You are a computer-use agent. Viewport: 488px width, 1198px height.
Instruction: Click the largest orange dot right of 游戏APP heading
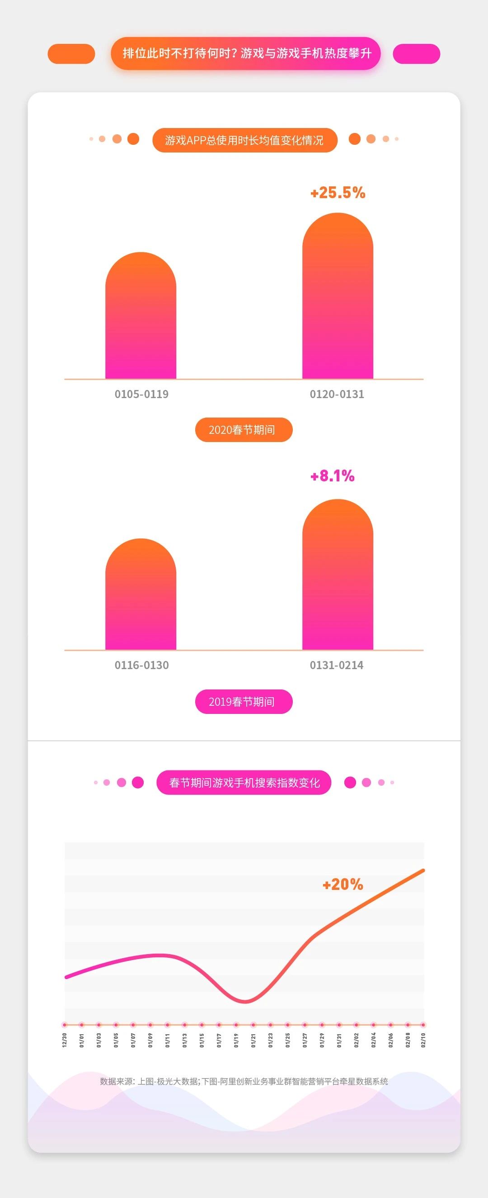[355, 138]
